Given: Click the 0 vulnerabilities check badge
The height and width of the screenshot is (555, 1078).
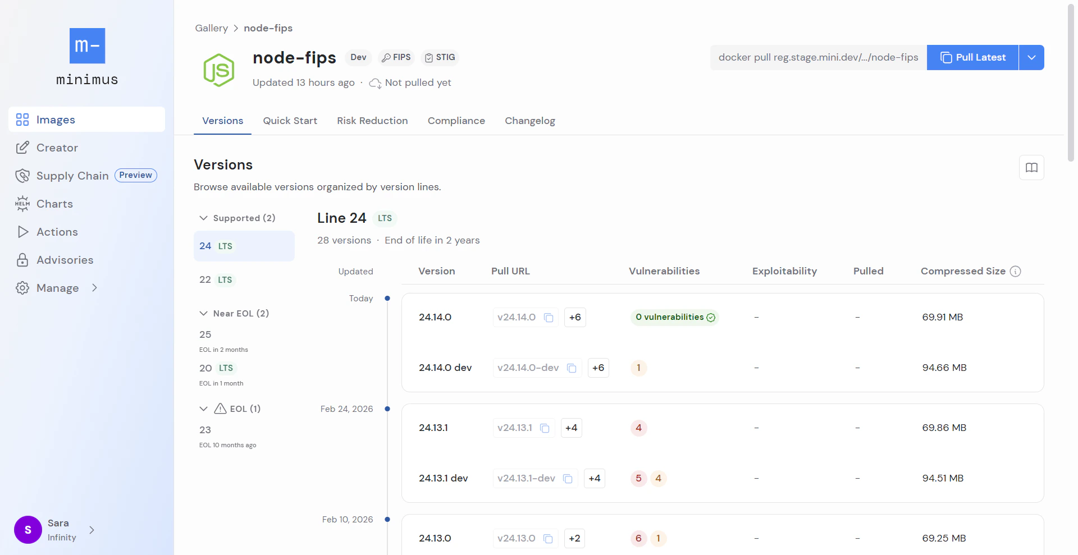Looking at the screenshot, I should pyautogui.click(x=675, y=317).
